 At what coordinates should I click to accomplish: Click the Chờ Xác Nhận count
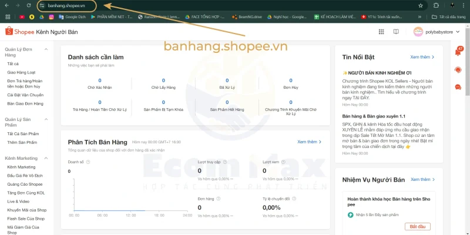(x=100, y=80)
